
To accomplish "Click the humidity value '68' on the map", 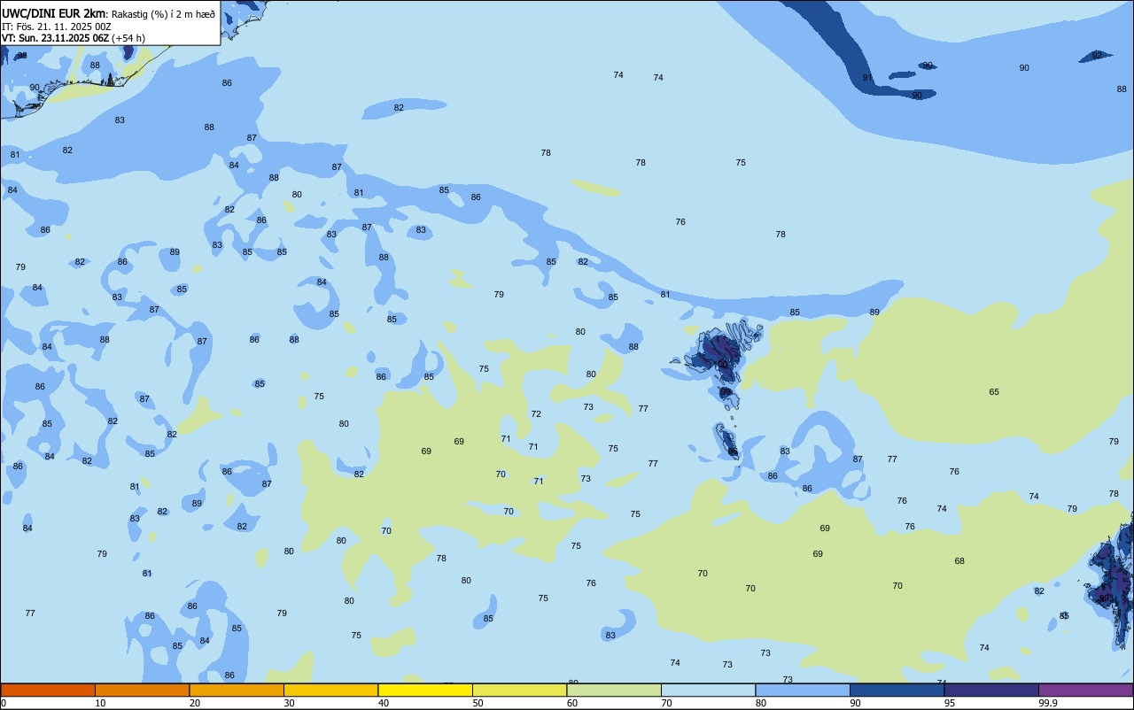I will [959, 560].
